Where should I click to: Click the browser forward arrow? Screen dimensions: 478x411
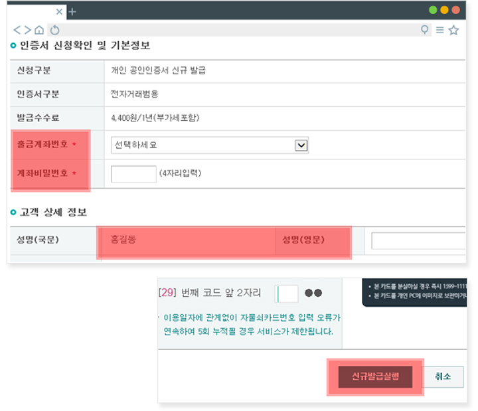[x=28, y=30]
